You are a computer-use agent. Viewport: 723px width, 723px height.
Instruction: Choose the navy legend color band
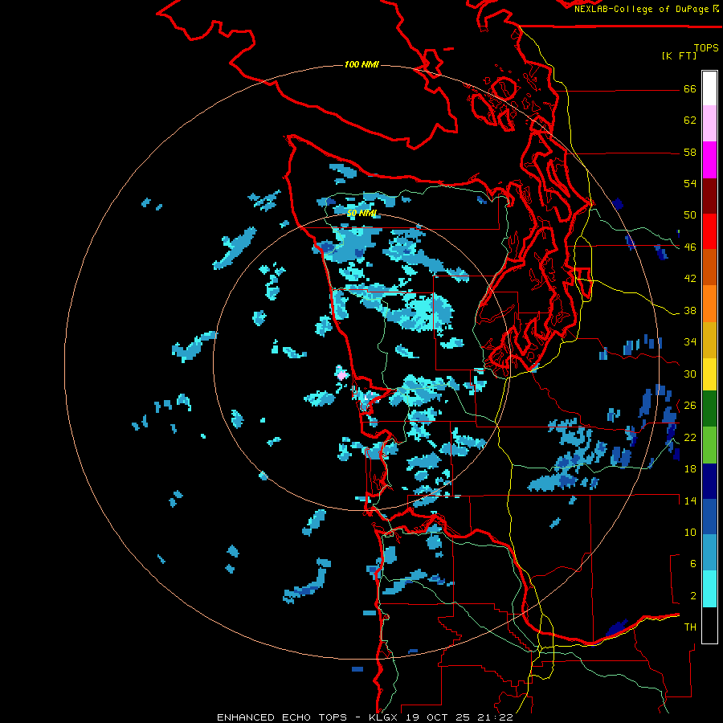pyautogui.click(x=709, y=481)
